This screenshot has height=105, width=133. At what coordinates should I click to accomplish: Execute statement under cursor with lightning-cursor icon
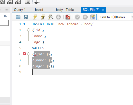tap(43, 17)
